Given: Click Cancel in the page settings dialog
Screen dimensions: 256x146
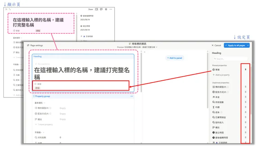Looking at the screenshot, I should [x=216, y=45].
